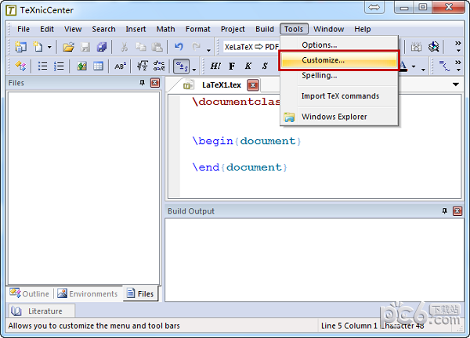Open the document tab list arrow

coord(456,84)
